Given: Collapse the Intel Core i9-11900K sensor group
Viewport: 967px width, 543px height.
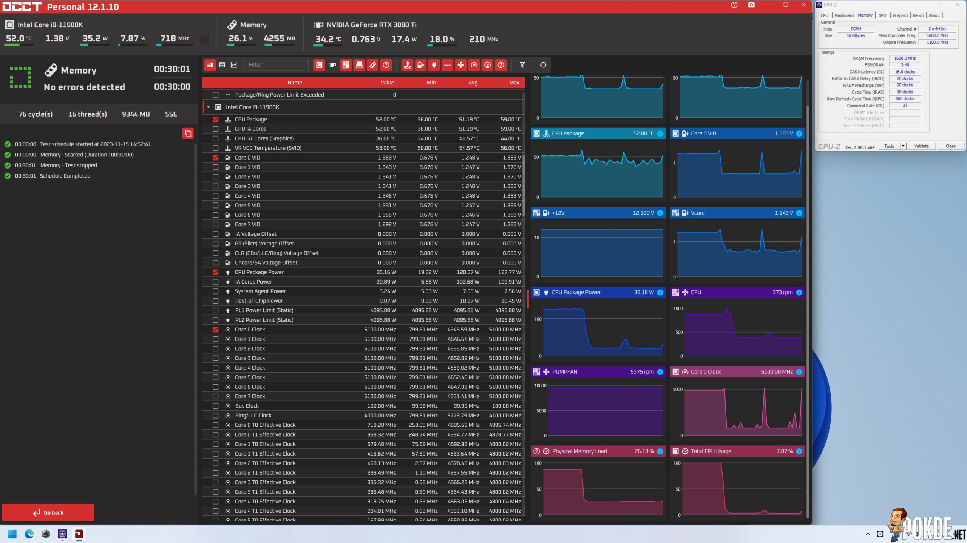Looking at the screenshot, I should pyautogui.click(x=208, y=107).
